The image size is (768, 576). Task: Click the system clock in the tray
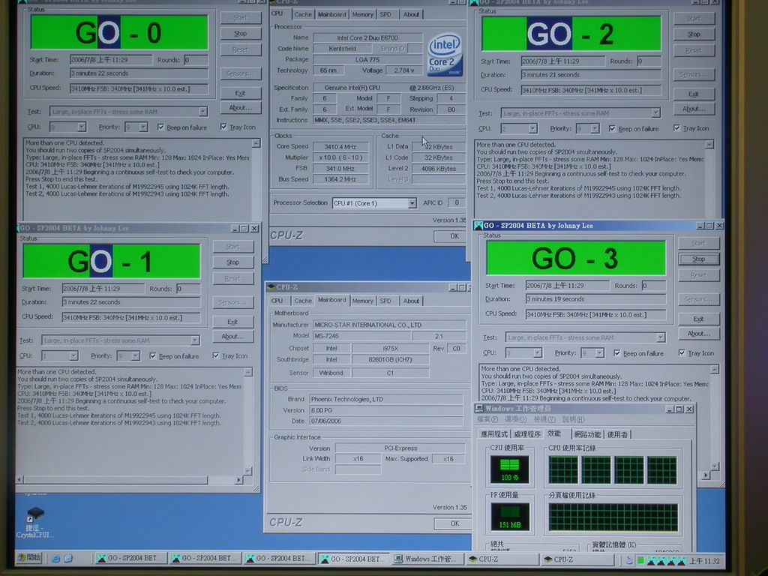coord(704,561)
